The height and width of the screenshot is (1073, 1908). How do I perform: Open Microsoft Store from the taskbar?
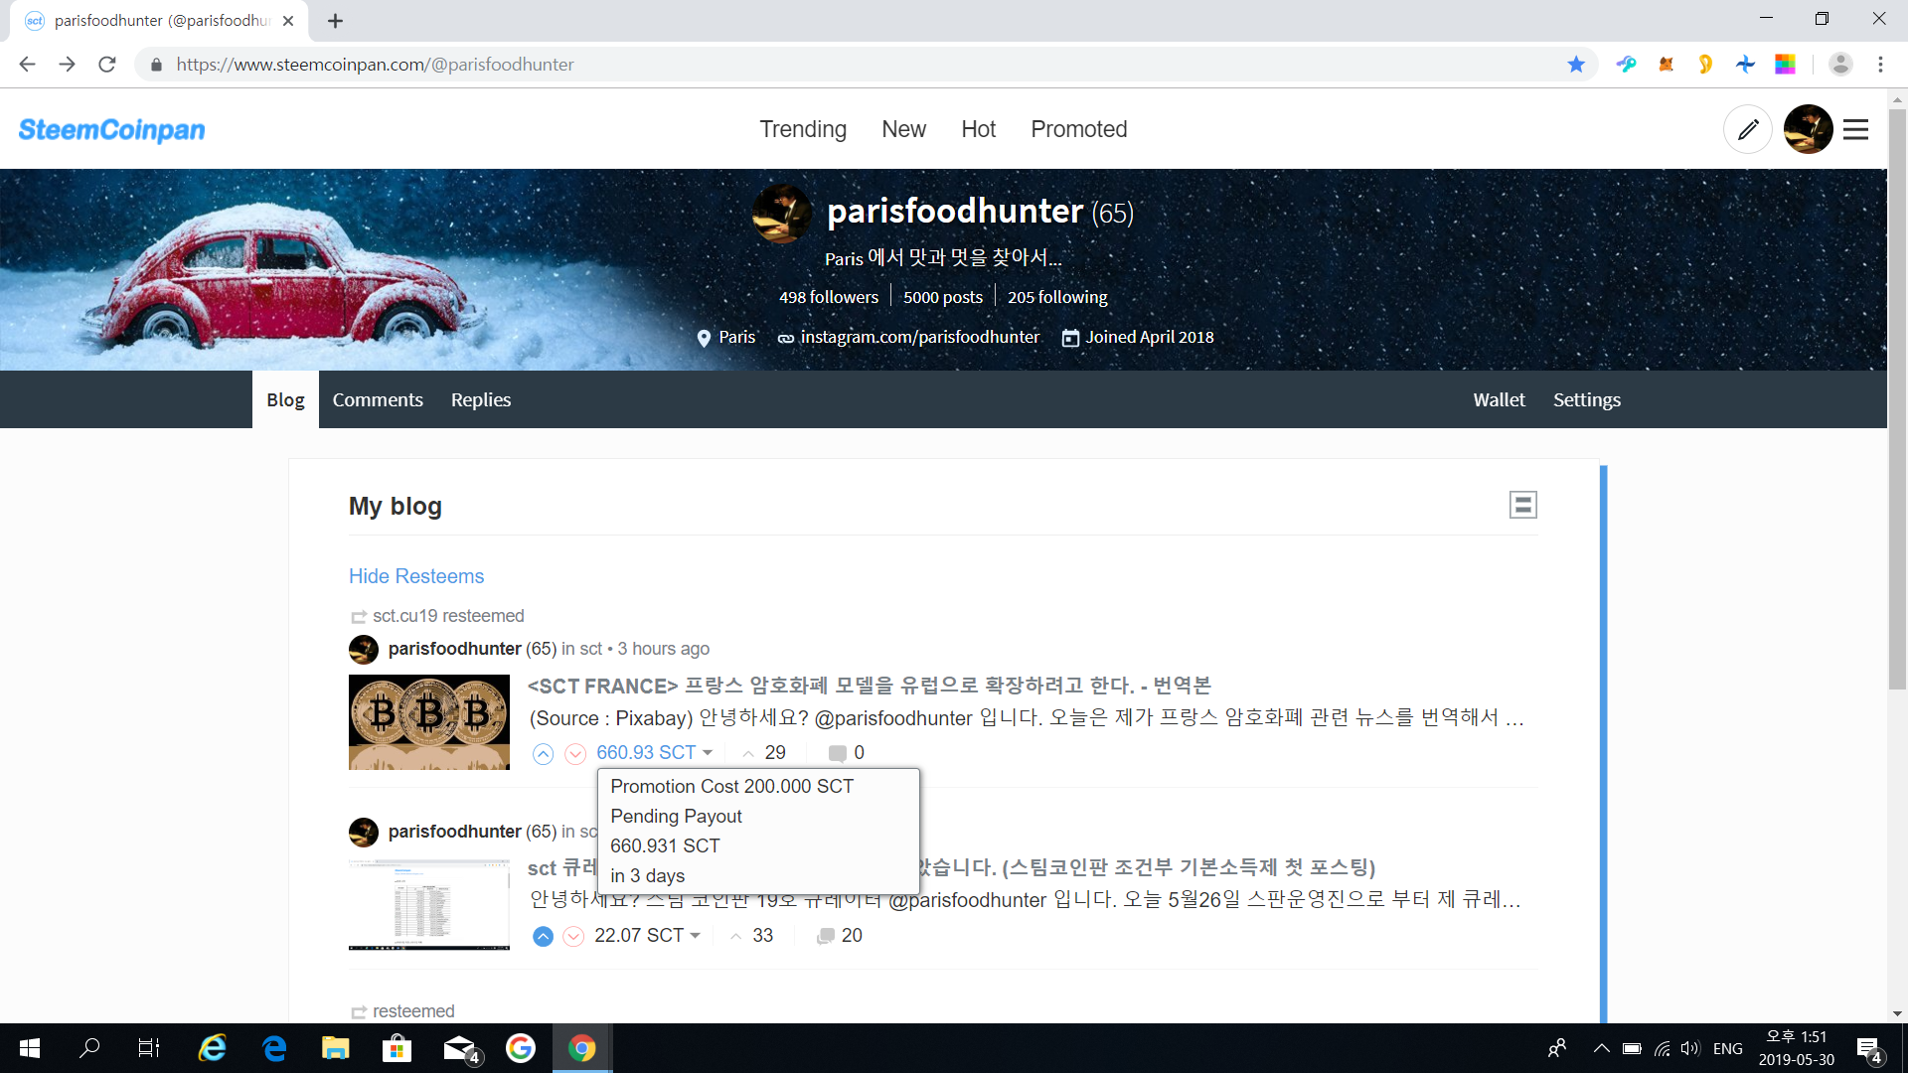pos(397,1048)
